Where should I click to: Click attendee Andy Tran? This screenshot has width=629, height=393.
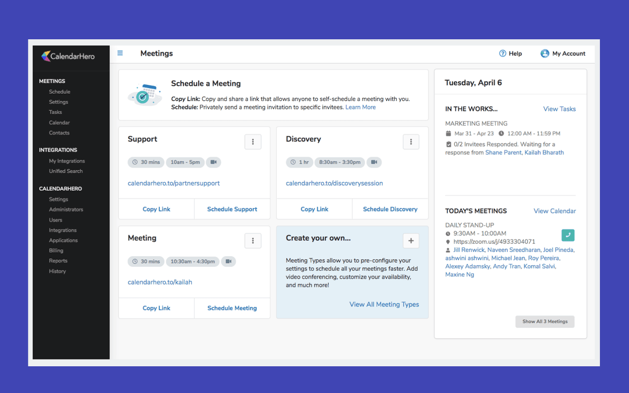(x=508, y=266)
